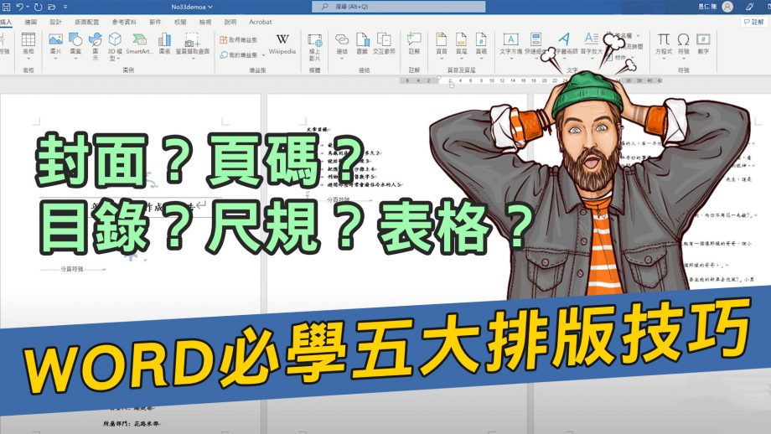Screen dimensions: 771x434
Task: Click the 註解 comments button at top right
Action: [x=754, y=22]
